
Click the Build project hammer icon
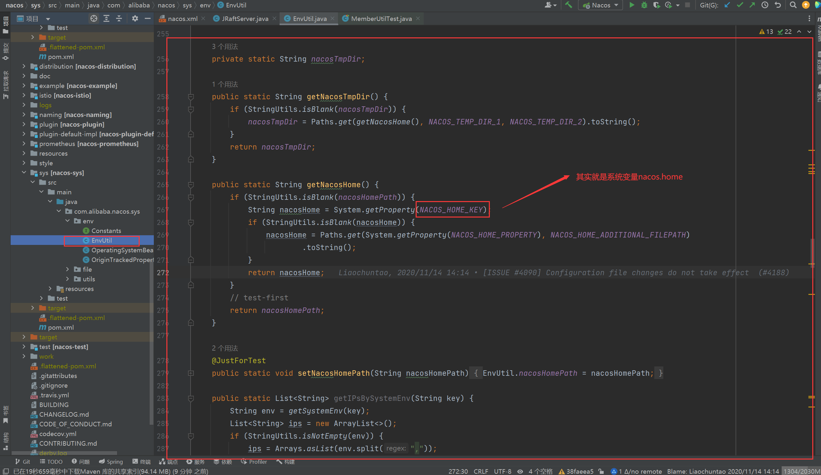[x=569, y=5]
